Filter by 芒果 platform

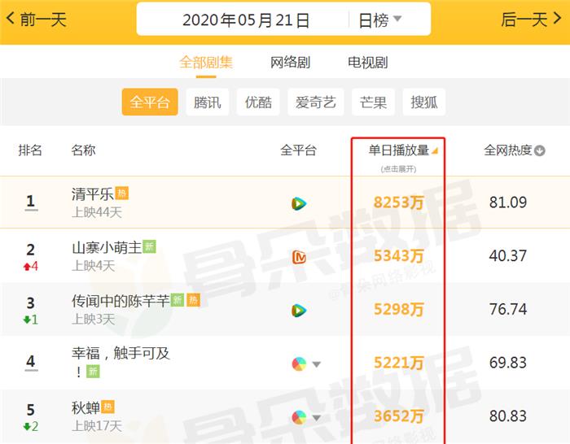tap(373, 102)
